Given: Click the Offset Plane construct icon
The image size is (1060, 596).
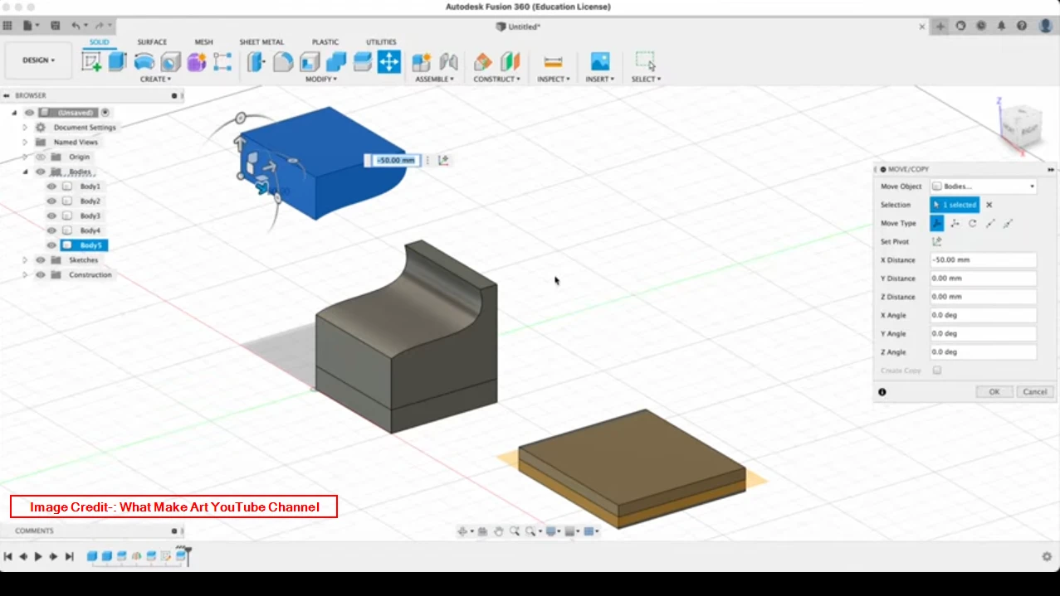Looking at the screenshot, I should tap(482, 61).
